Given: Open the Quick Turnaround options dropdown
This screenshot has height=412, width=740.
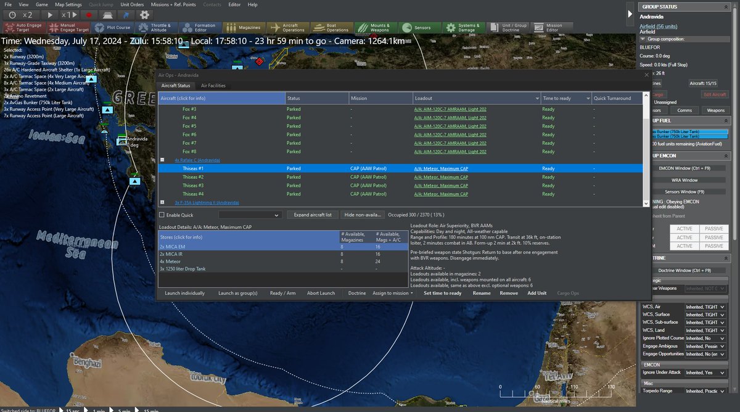Looking at the screenshot, I should pyautogui.click(x=250, y=215).
